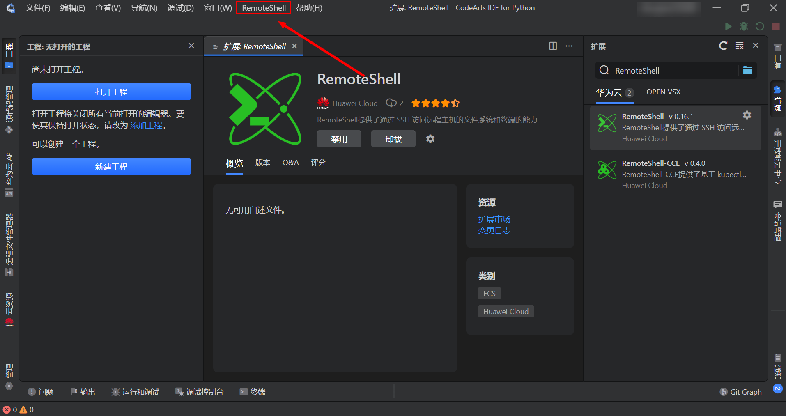Open the 源代码管理 sidebar panel
Screen dimensions: 786x416
coord(9,110)
